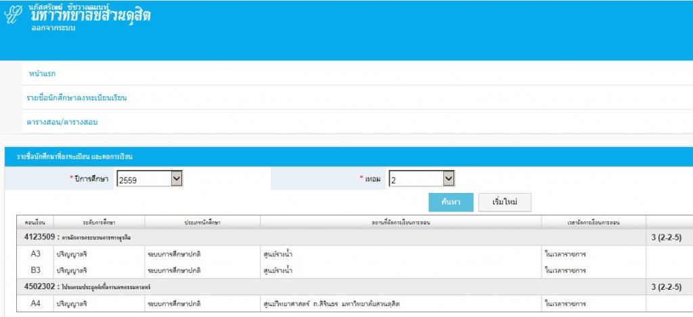Log out via the ออกจากระบบ link
The width and height of the screenshot is (693, 317).
pos(53,28)
